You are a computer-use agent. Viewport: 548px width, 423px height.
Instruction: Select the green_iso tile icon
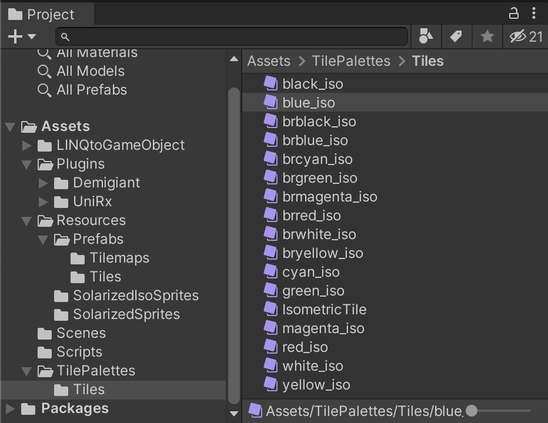tap(270, 291)
